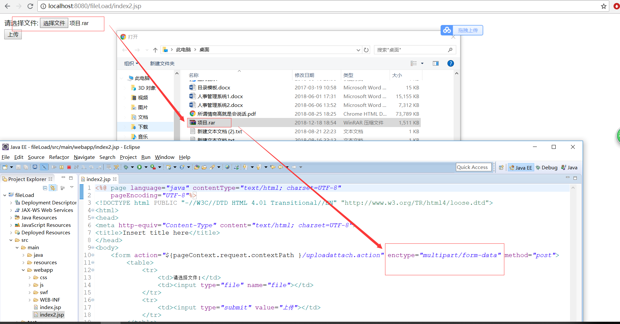620x324 pixels.
Task: Switch to the Java EE perspective
Action: tap(521, 167)
